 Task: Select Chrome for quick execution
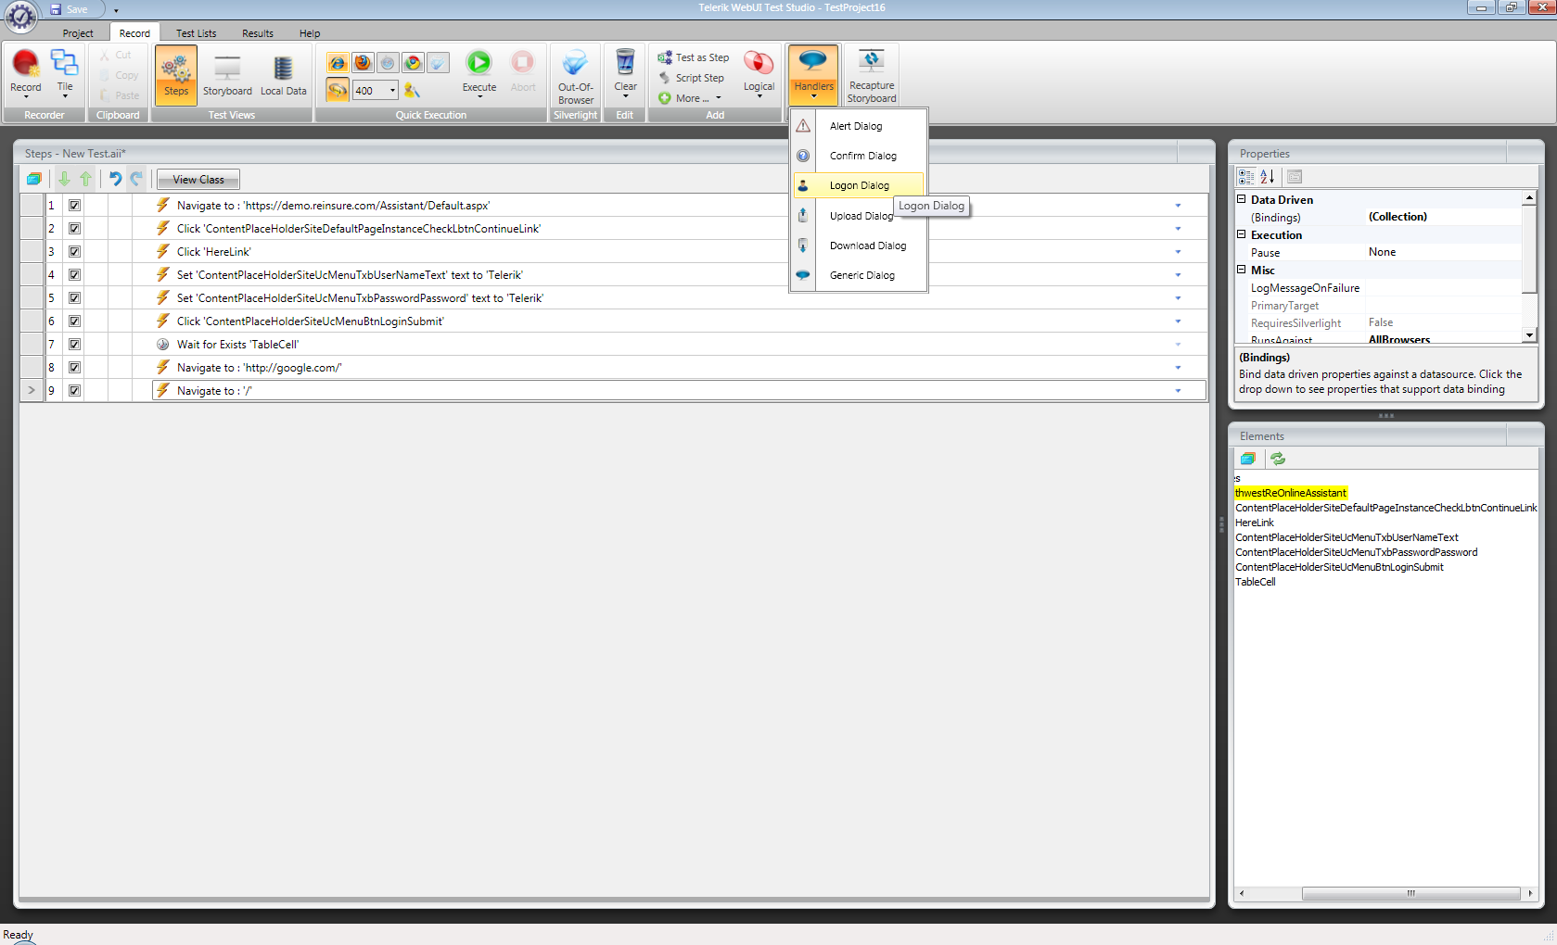(x=413, y=62)
